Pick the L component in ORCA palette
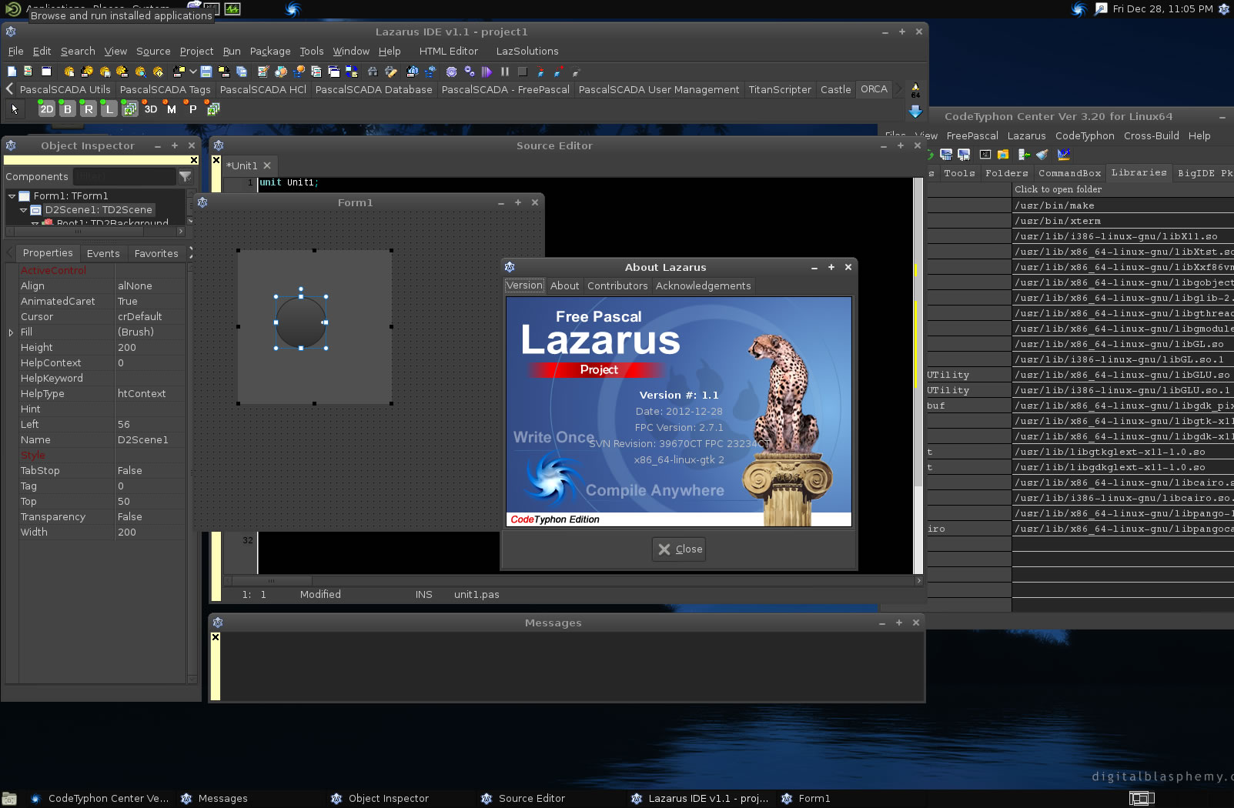Viewport: 1234px width, 808px height. 109,109
